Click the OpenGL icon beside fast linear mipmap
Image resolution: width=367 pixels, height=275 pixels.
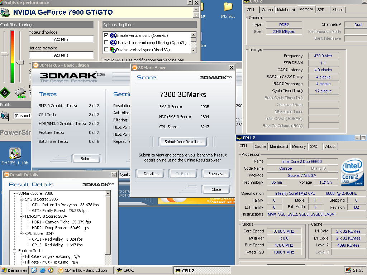113,43
